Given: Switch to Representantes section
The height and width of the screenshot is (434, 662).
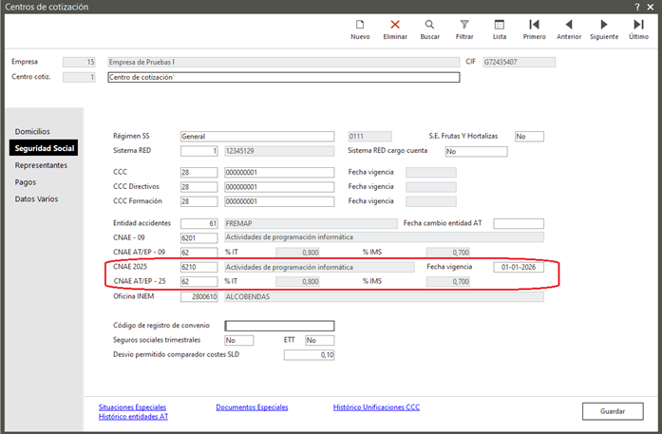Looking at the screenshot, I should coord(41,165).
